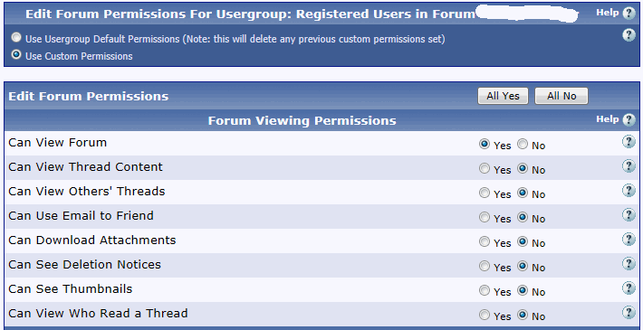643x330 pixels.
Task: Set Can View Forum to No
Action: tap(523, 144)
